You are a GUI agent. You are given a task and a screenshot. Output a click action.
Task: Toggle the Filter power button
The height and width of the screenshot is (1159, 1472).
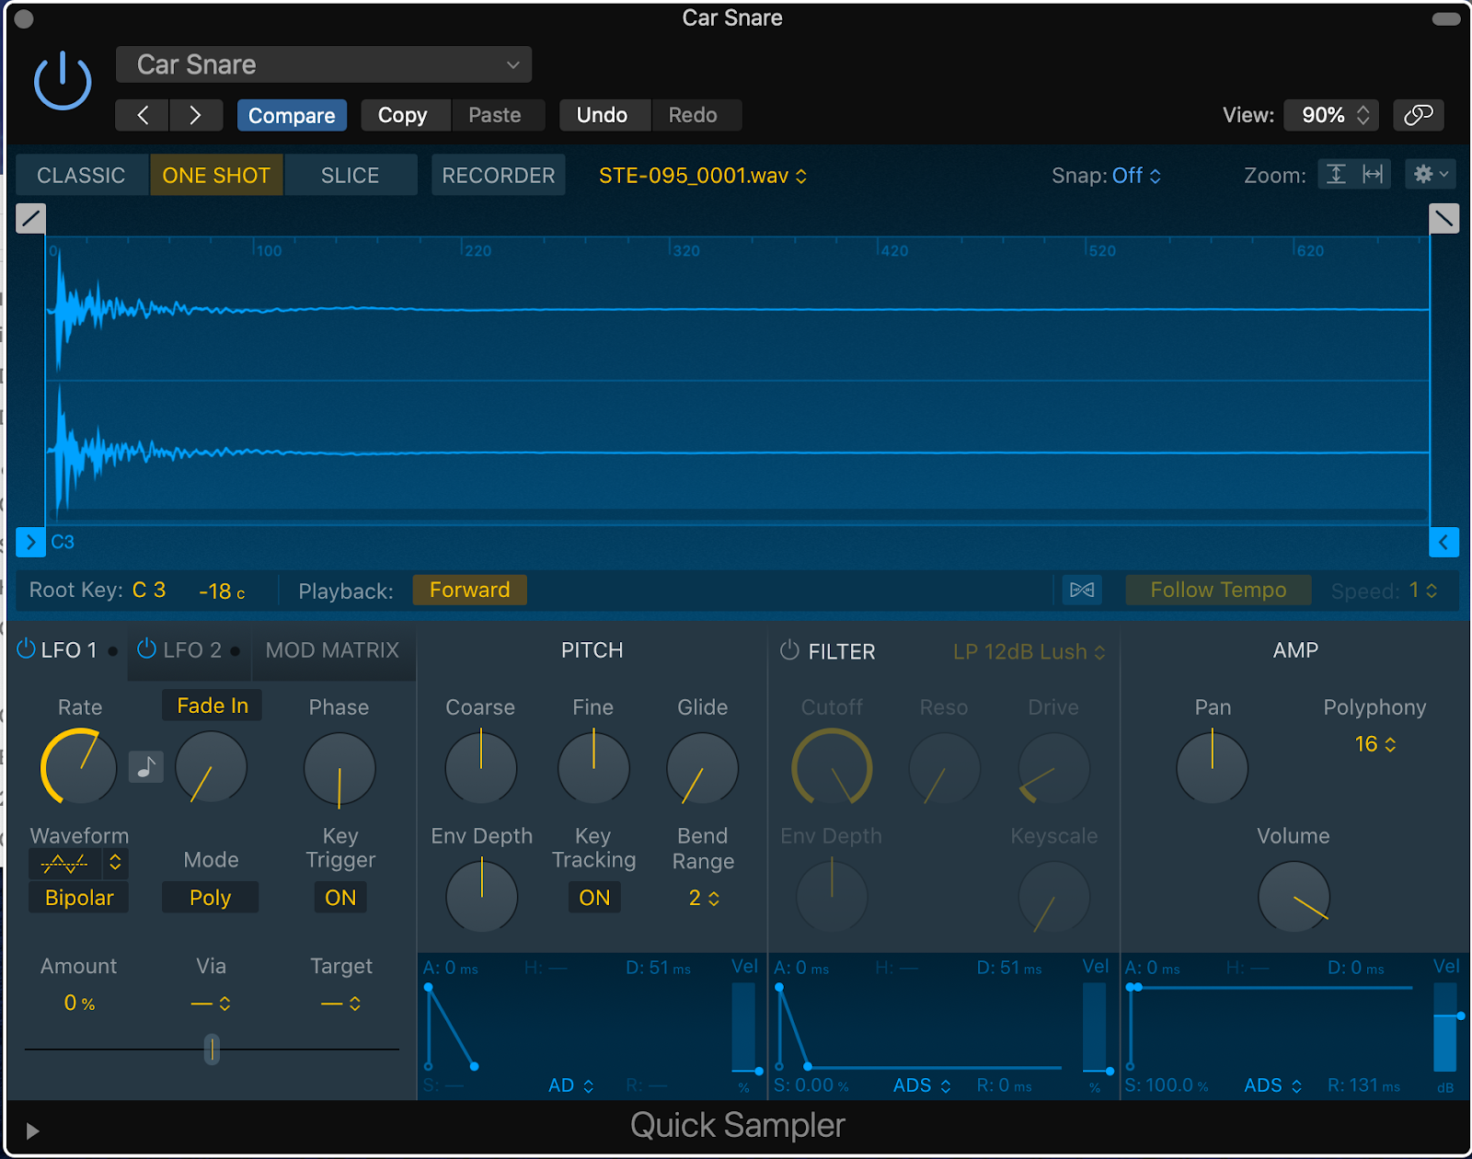point(789,650)
